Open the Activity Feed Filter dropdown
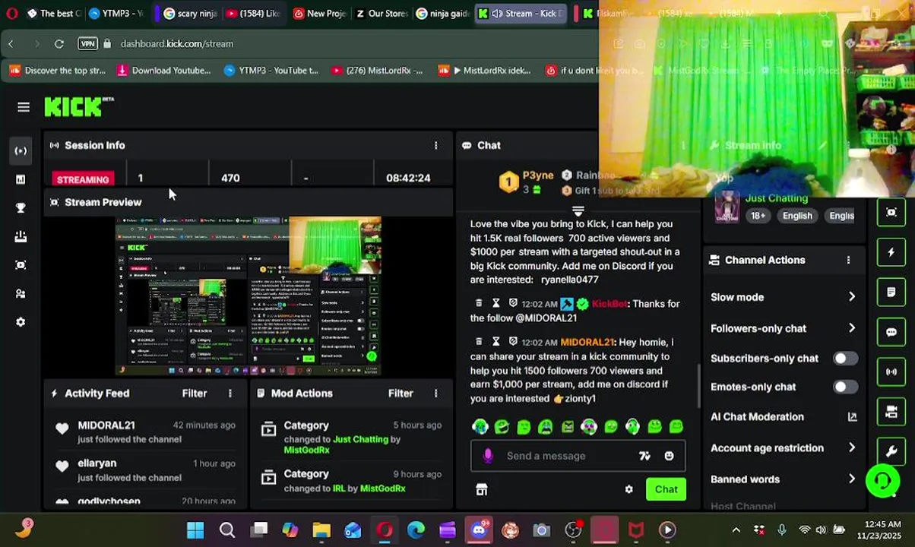Screen dimensions: 915x547 tap(195, 394)
